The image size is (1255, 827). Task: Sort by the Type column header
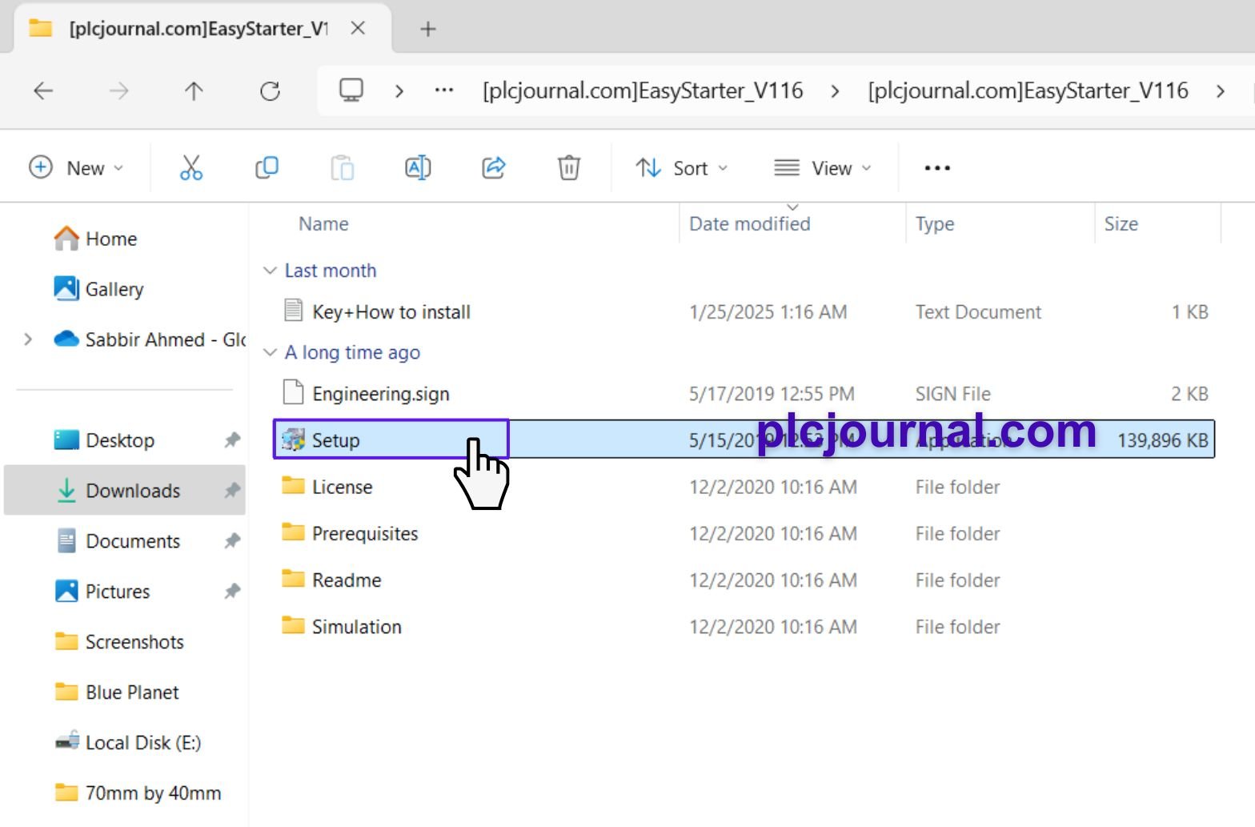point(935,224)
